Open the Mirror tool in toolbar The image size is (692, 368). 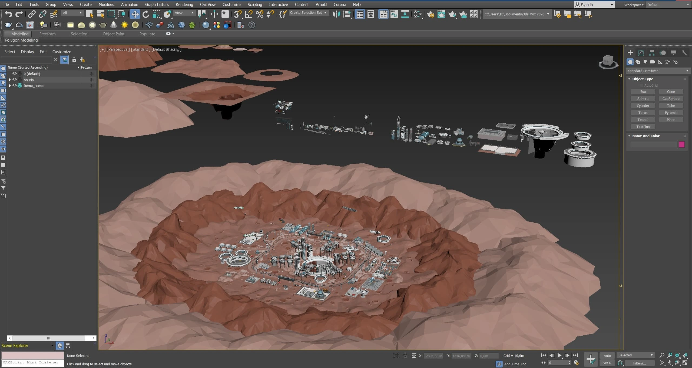tap(336, 14)
